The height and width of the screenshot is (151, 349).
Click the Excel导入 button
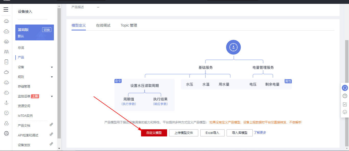click(x=213, y=133)
